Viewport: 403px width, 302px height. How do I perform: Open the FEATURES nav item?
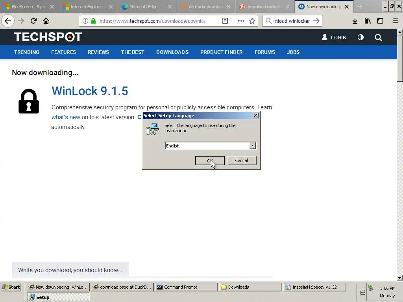63,52
